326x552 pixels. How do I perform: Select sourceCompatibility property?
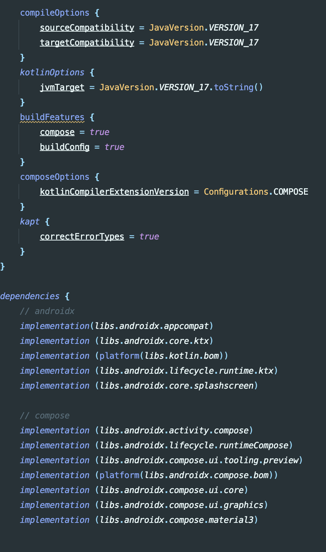click(87, 28)
